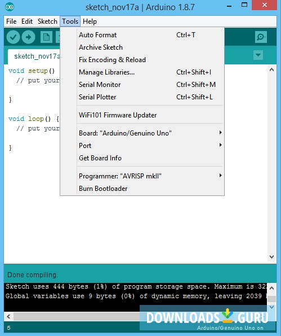Maximize the Arduino window
The height and width of the screenshot is (336, 281).
pyautogui.click(x=244, y=5)
